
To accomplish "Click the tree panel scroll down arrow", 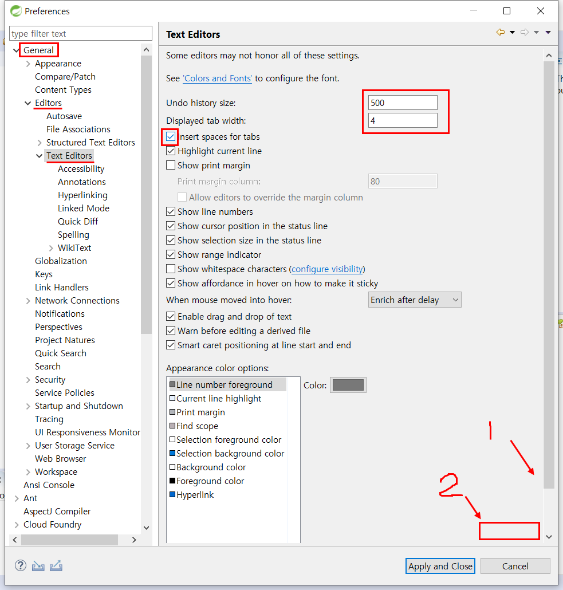I will (147, 528).
